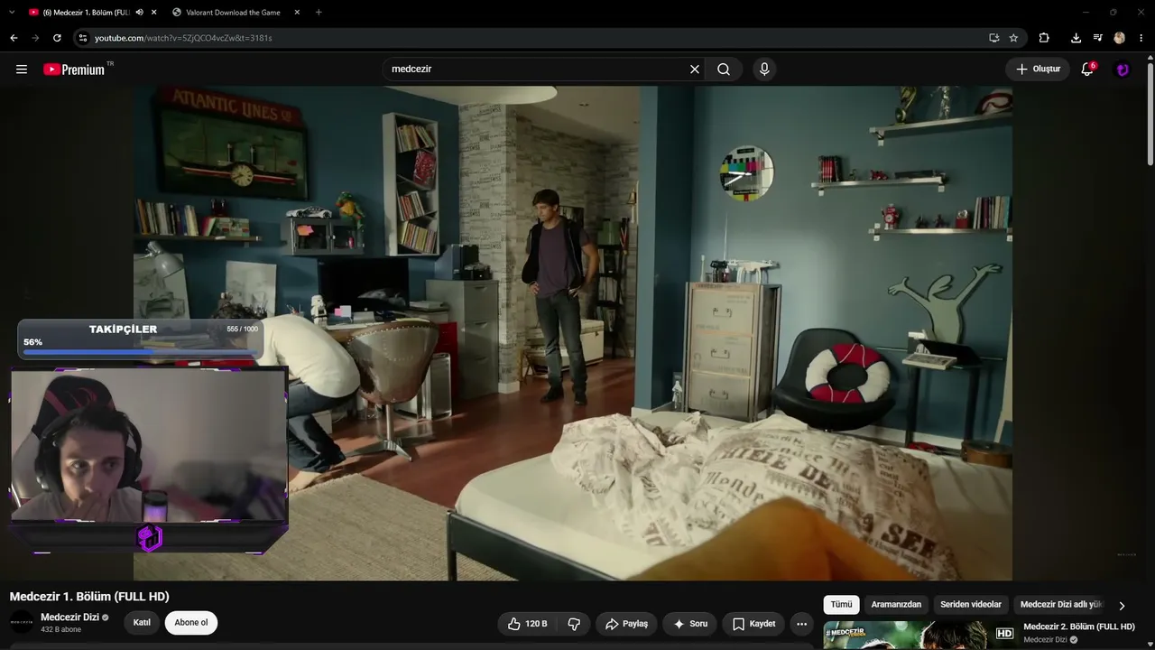Open the Oluştur create menu
The image size is (1155, 650).
[x=1038, y=70]
